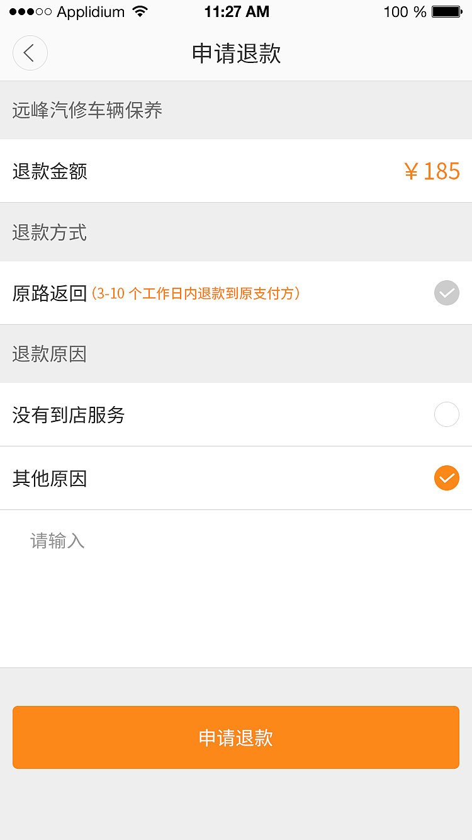Viewport: 472px width, 840px height.
Task: Submit with the orange 申请退款 button
Action: 236,737
